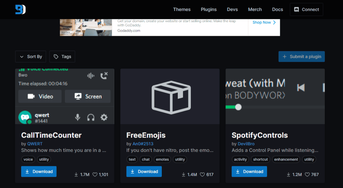Select the enhancement tag on SpotifyControls

[x=286, y=159]
